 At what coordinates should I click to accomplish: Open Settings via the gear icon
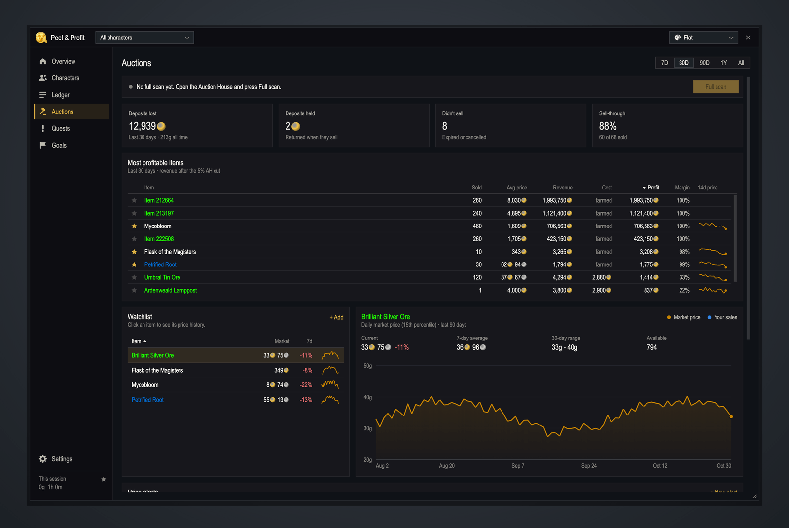tap(43, 459)
